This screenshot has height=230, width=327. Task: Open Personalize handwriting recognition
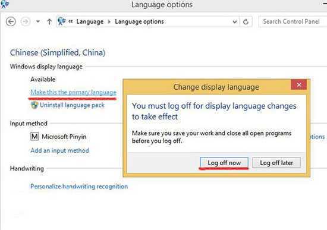[79, 187]
